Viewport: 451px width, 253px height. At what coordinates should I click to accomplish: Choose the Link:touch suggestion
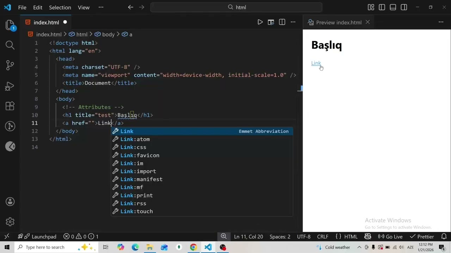click(202, 212)
